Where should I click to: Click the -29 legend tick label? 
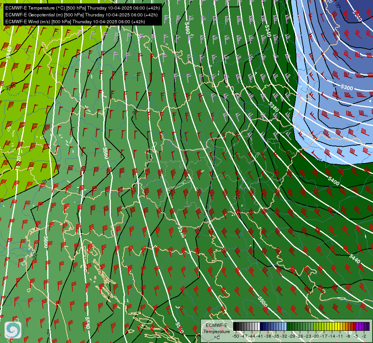click(x=292, y=336)
